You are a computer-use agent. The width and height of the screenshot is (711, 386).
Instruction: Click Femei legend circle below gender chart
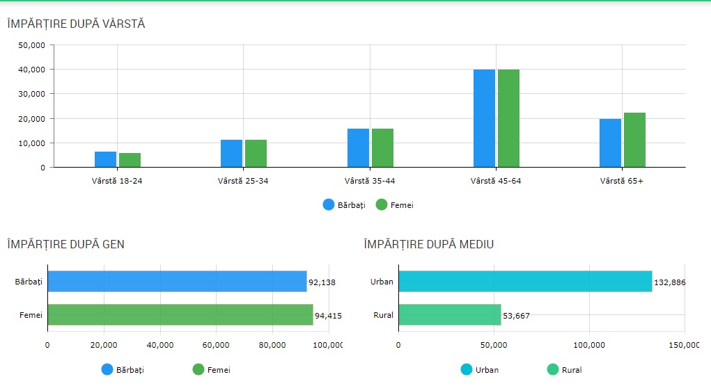(198, 370)
